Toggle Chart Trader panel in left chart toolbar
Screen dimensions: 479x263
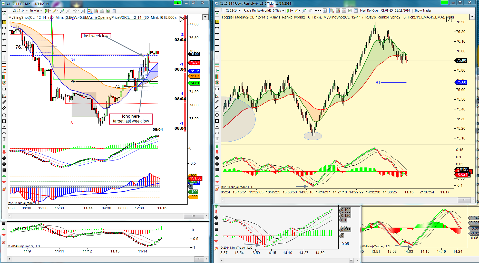tap(90, 11)
